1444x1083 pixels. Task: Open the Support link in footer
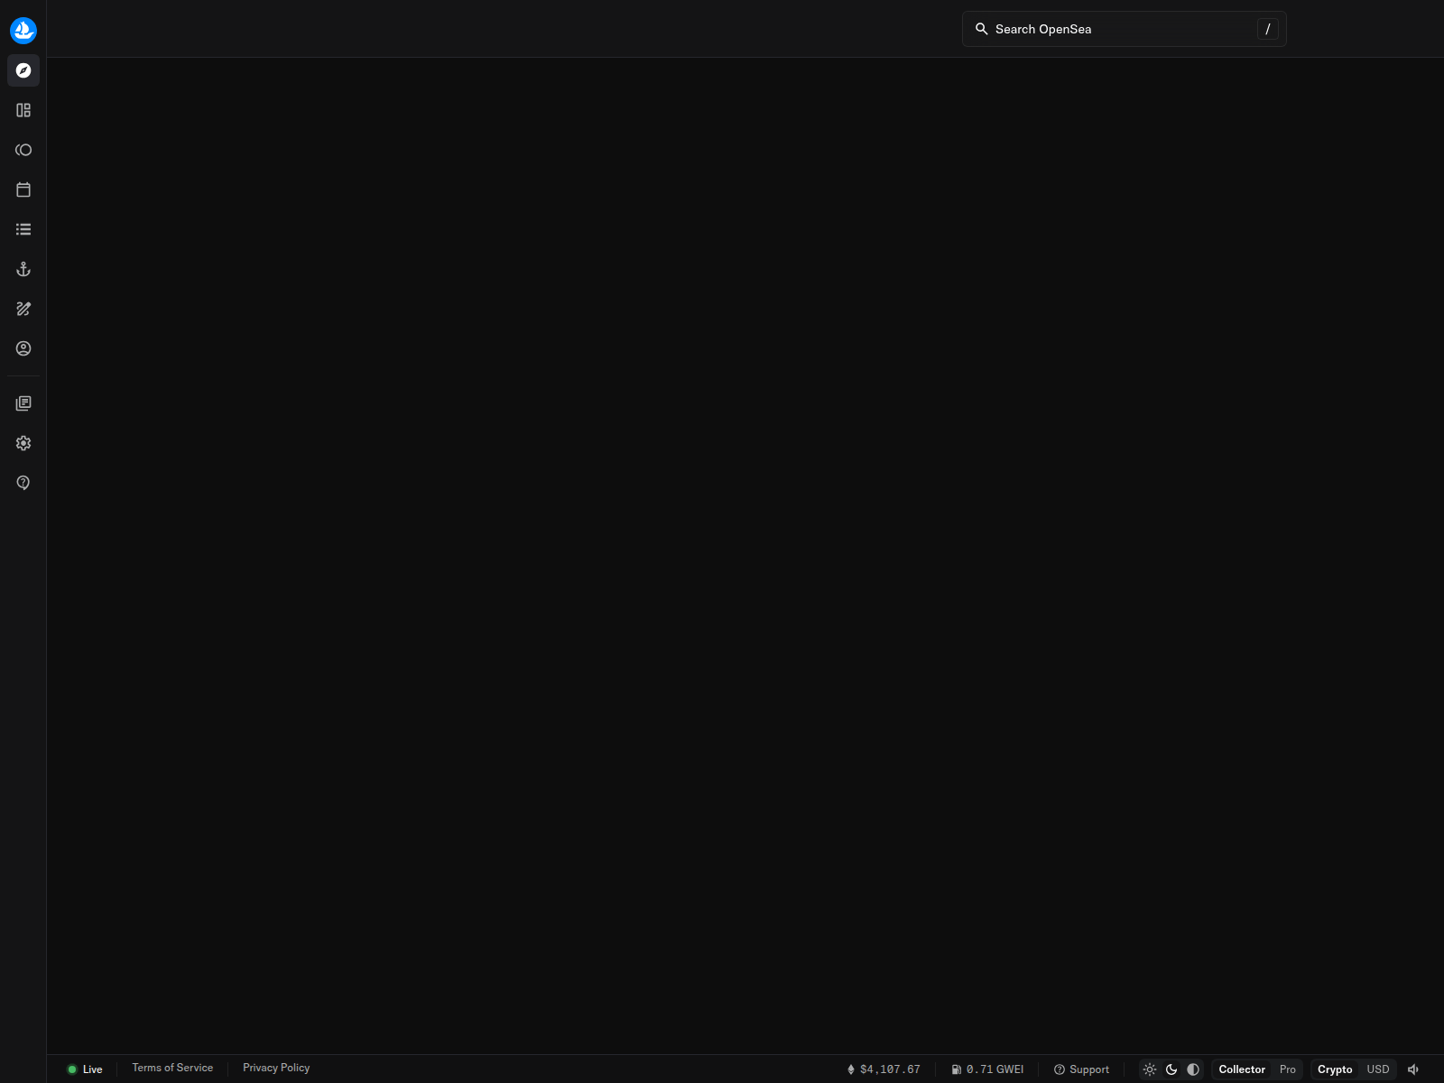click(1081, 1069)
